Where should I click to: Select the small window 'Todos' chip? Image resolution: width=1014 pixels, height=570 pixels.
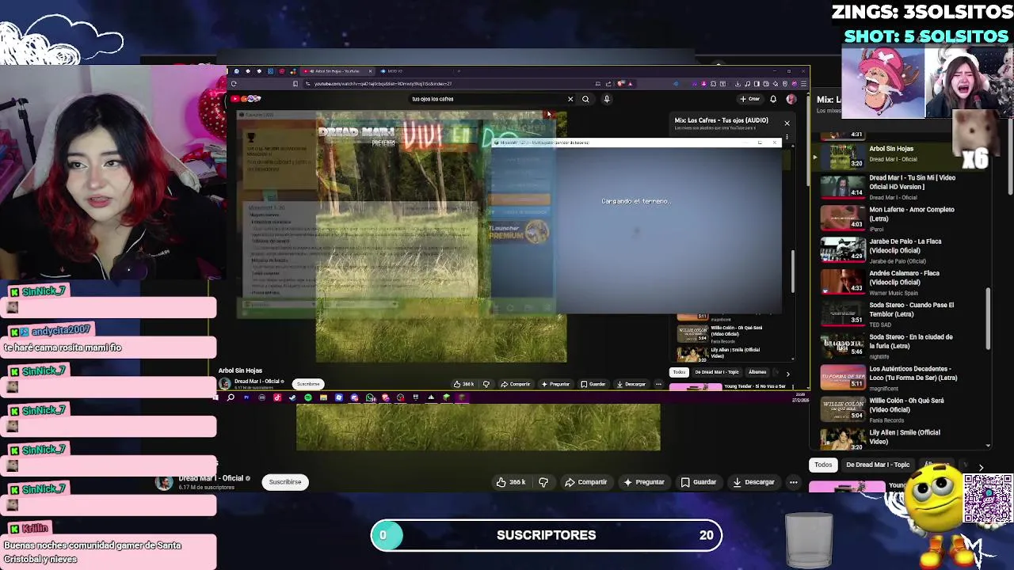pyautogui.click(x=679, y=372)
